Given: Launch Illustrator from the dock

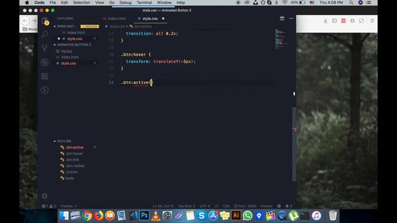Looking at the screenshot, I should [x=236, y=216].
